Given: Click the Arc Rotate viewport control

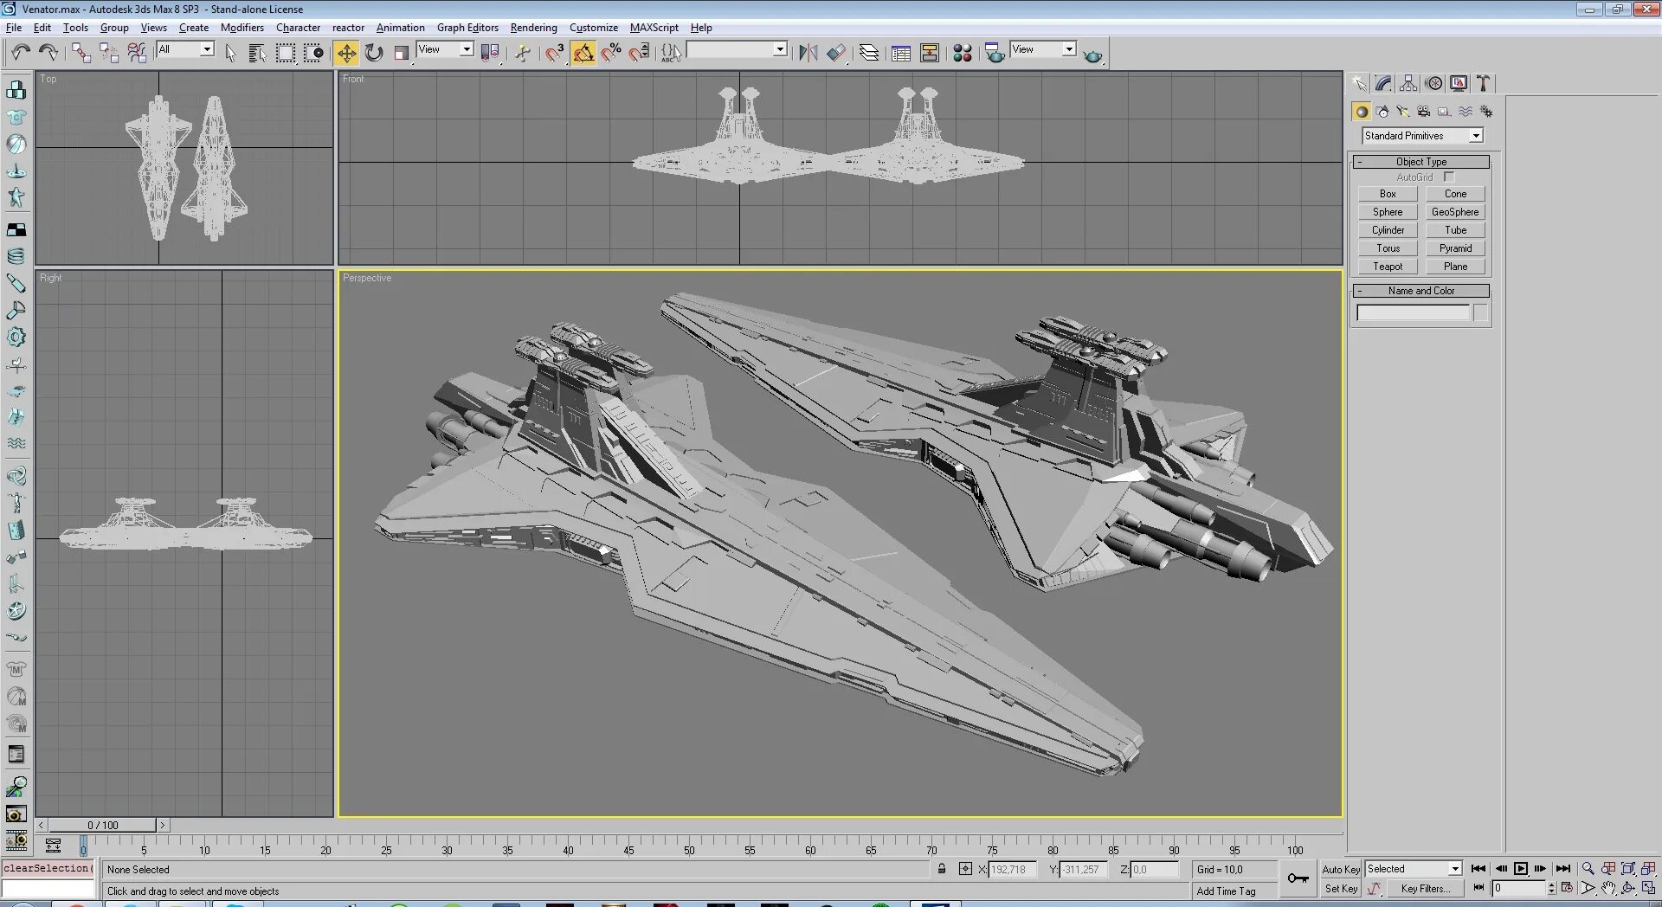Looking at the screenshot, I should click(x=1628, y=888).
